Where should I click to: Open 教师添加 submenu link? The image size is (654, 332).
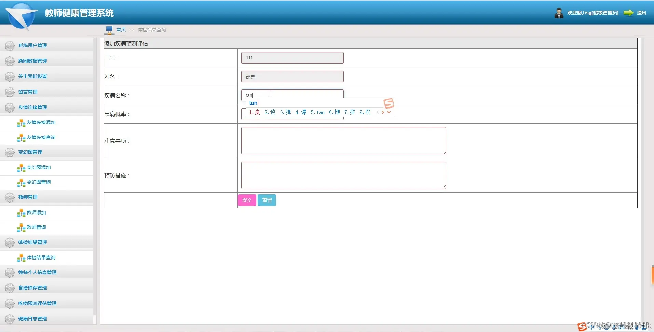36,212
